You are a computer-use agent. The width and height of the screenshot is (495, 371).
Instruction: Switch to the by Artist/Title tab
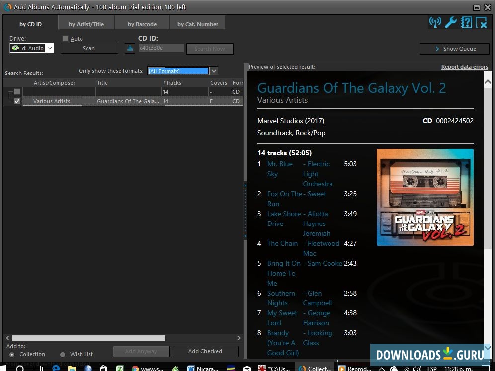tap(86, 23)
